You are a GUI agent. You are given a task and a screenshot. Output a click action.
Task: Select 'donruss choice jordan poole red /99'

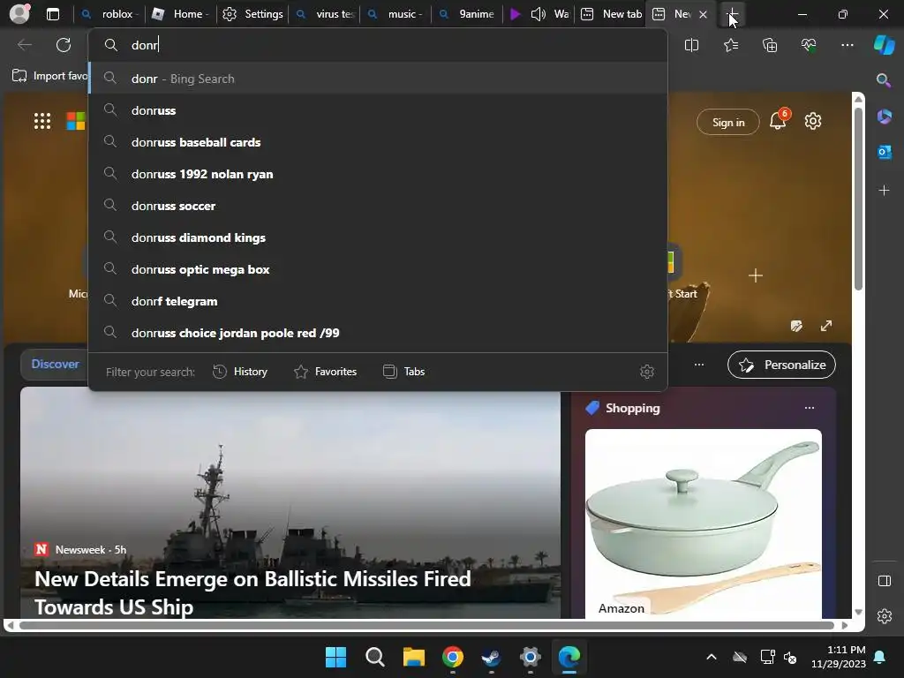378,333
